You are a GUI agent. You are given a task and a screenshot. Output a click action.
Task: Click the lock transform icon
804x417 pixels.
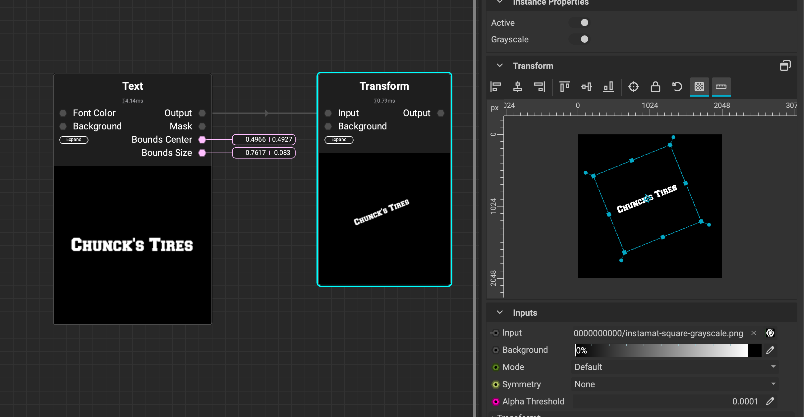(x=655, y=87)
